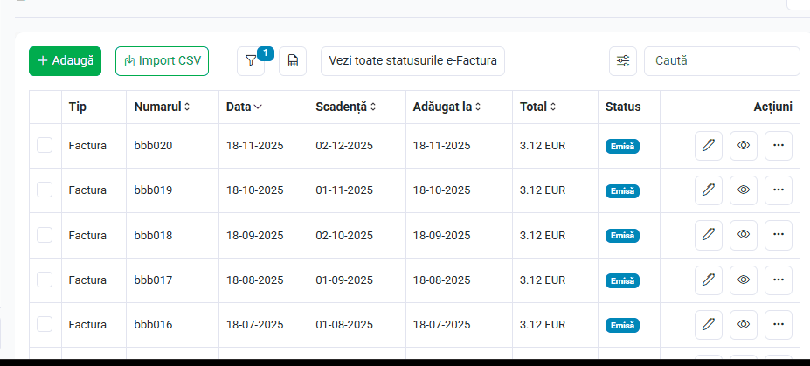
Task: Click the Caută search field
Action: (x=722, y=61)
